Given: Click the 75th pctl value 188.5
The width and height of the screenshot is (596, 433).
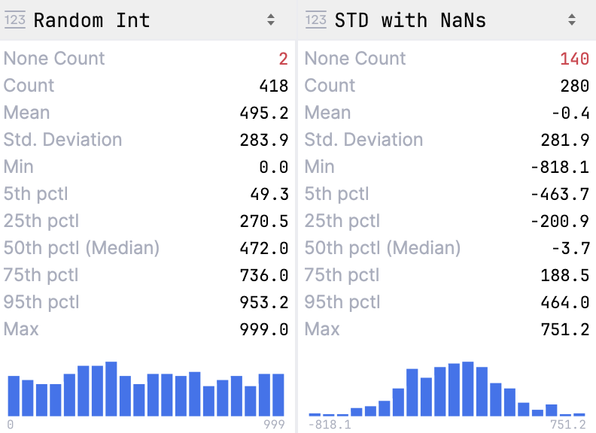Looking at the screenshot, I should tap(564, 275).
